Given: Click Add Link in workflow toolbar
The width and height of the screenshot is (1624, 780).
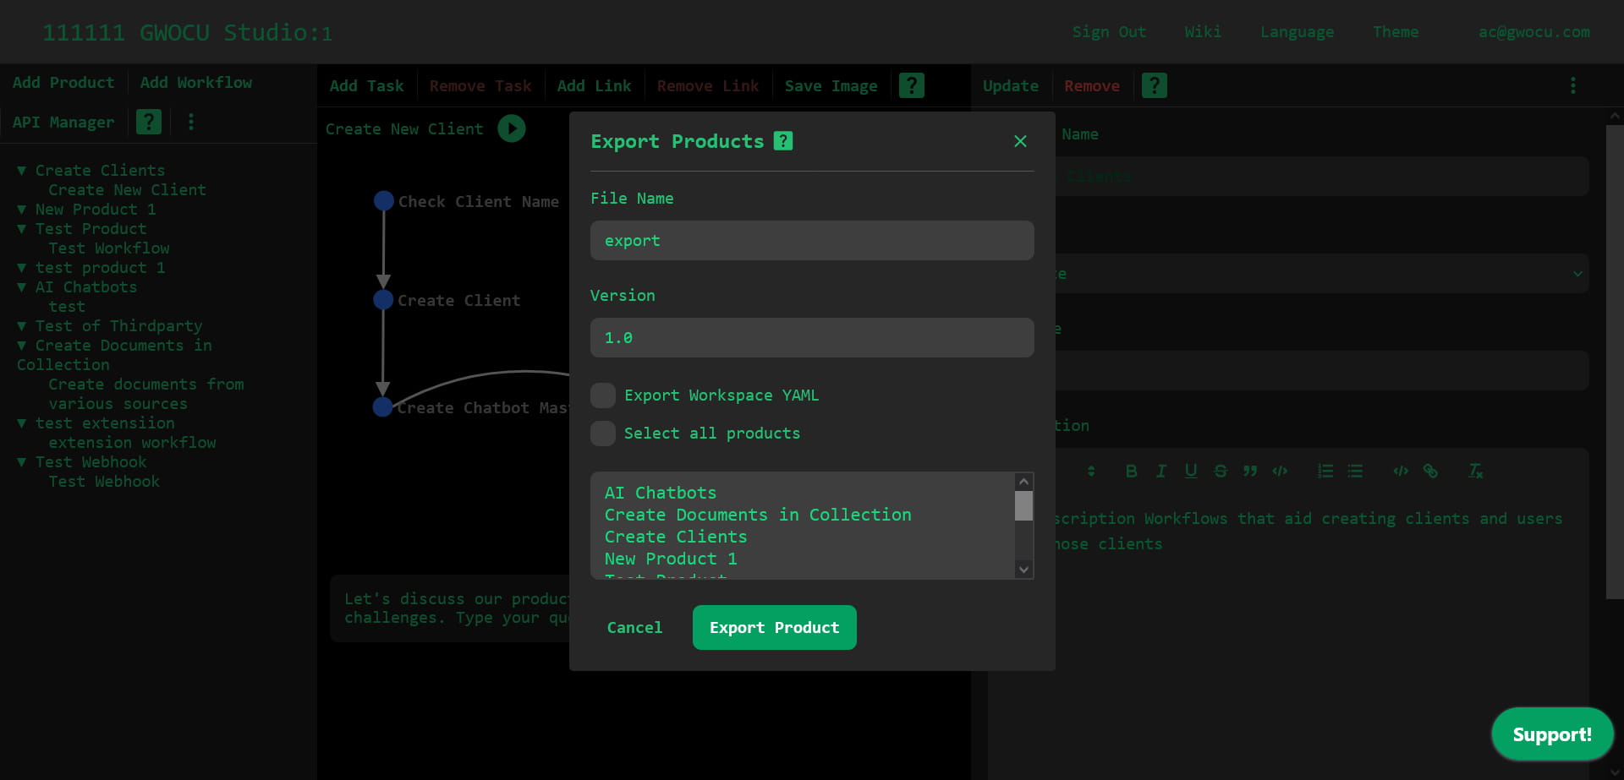Looking at the screenshot, I should pyautogui.click(x=594, y=86).
